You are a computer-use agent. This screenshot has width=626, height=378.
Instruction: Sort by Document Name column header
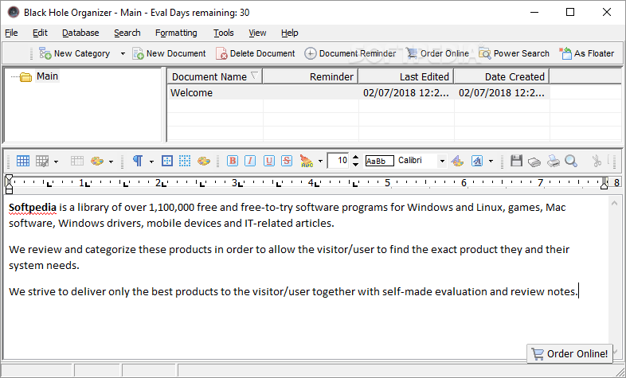click(x=215, y=76)
